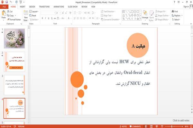
Task: Select the Oval shape in the gallery
Action: tap(135, 12)
